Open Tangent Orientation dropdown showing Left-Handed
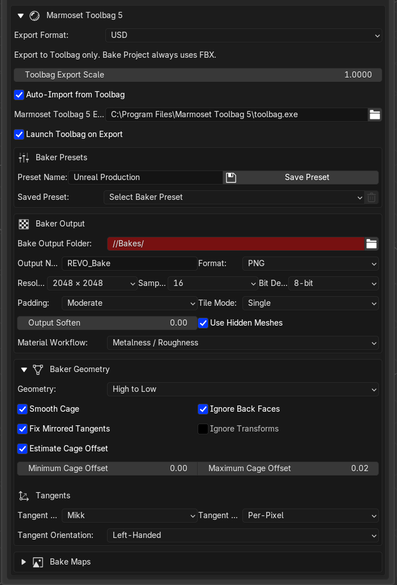Screen dimensions: 397x585 click(243, 535)
